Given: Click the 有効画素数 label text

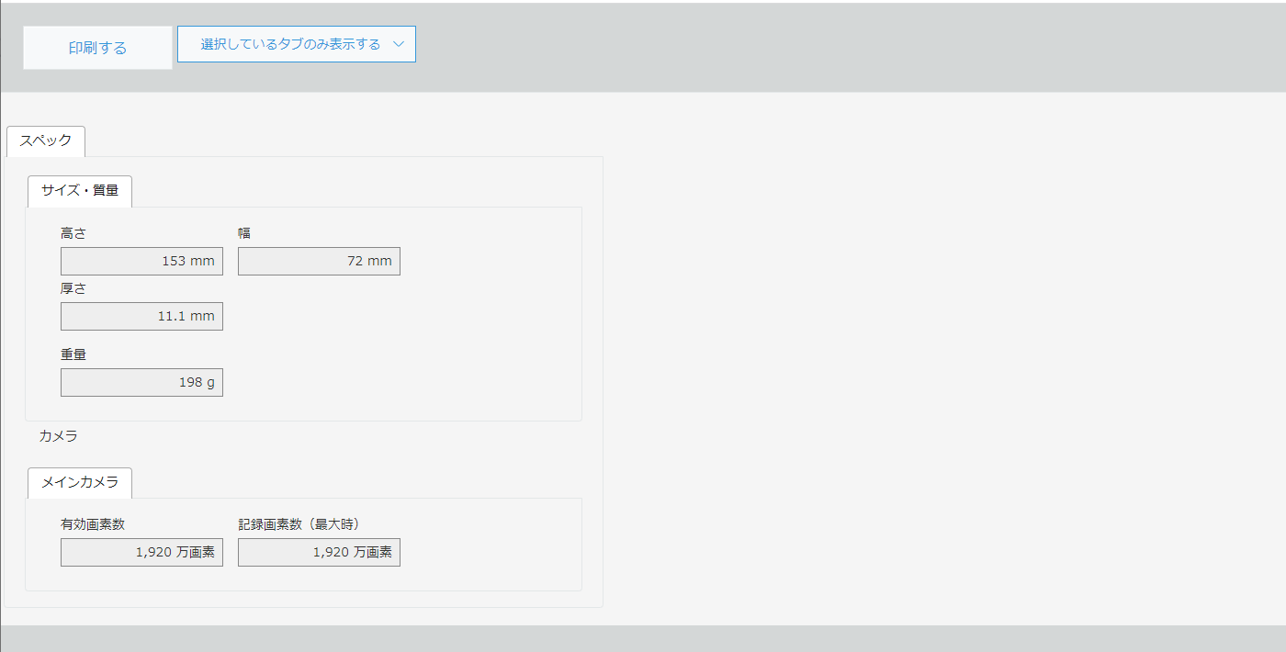Looking at the screenshot, I should point(93,524).
